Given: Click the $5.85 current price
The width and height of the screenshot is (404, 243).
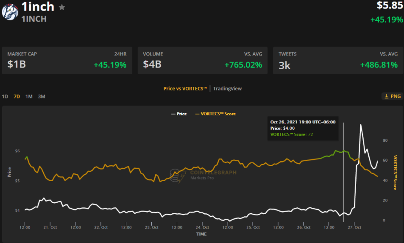Looking at the screenshot, I should (390, 6).
